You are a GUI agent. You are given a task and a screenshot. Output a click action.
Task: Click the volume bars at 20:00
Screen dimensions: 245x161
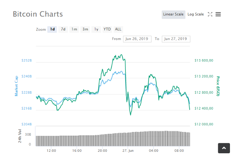102,140
